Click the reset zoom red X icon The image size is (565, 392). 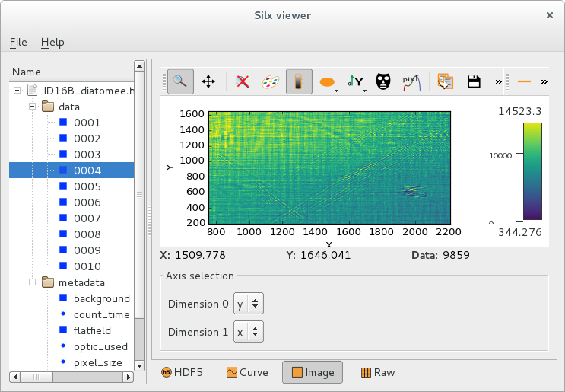pos(243,81)
